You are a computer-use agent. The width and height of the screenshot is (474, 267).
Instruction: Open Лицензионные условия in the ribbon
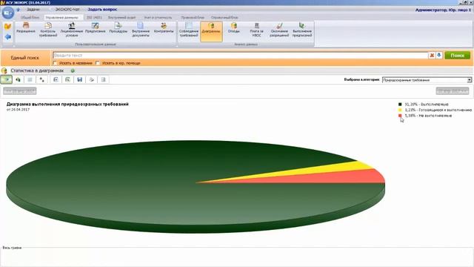71,30
